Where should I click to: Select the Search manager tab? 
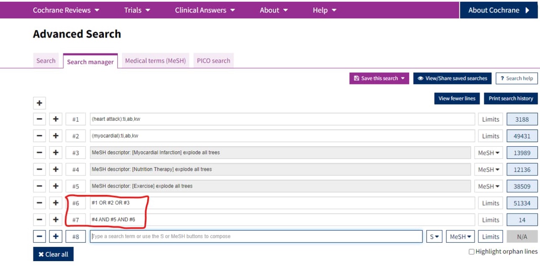(90, 61)
